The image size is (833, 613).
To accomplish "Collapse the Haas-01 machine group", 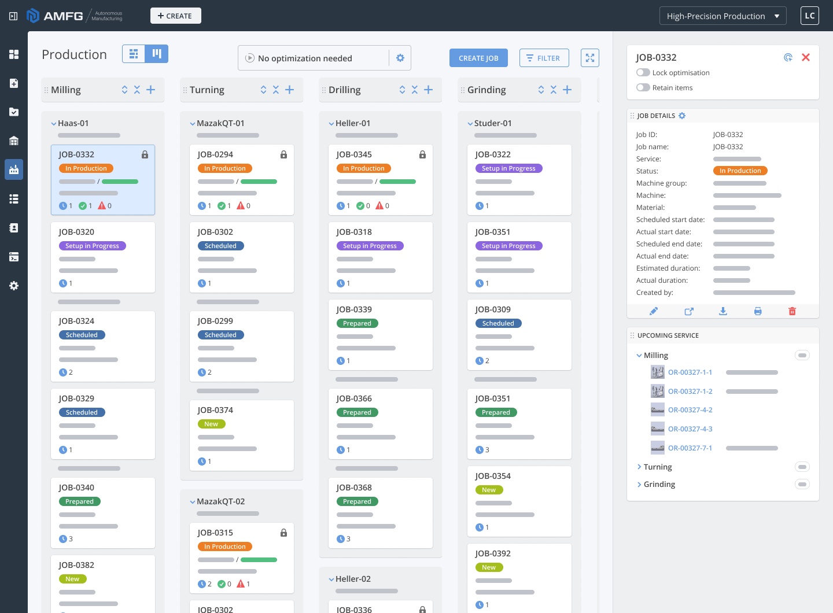I will click(54, 124).
